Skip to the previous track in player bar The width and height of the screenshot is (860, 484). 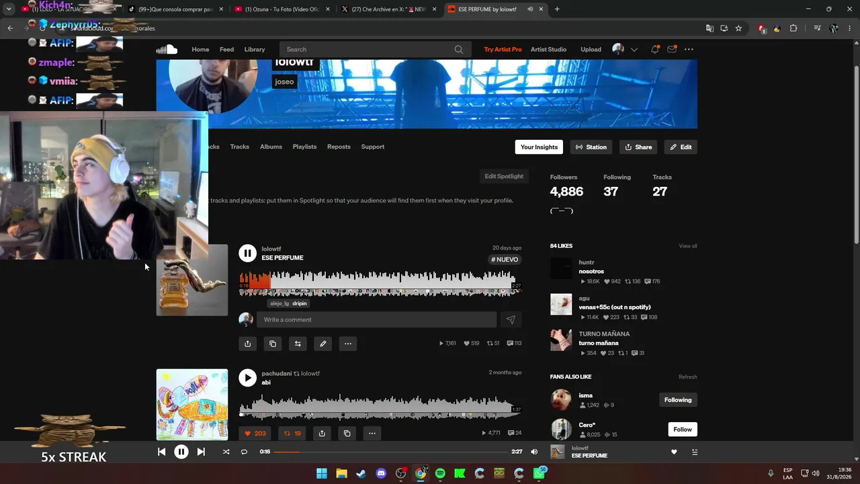click(161, 452)
